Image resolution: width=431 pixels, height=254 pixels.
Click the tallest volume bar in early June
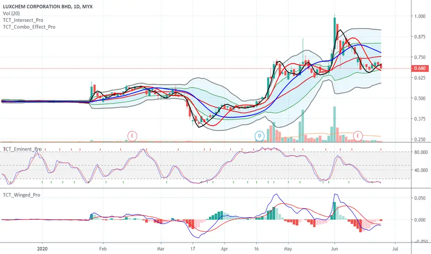coord(334,124)
